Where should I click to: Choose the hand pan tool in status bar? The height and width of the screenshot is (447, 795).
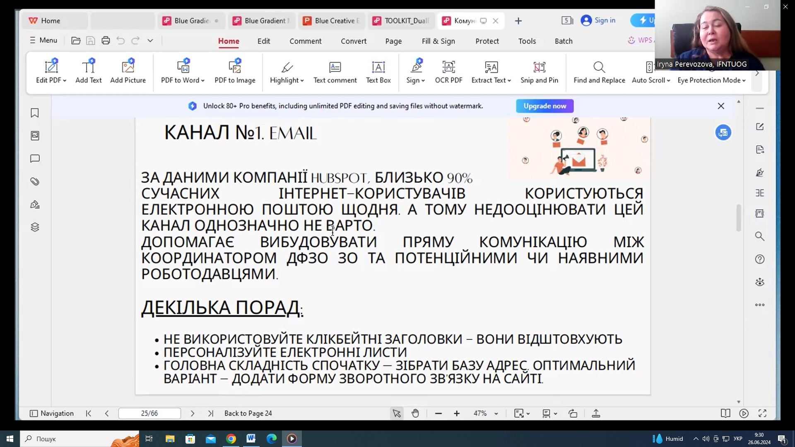(x=415, y=413)
